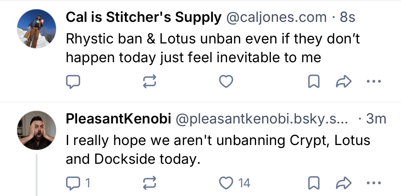Open PleasantKenobi's profile picture avatar
Screen dimensions: 401x196
(x=37, y=130)
